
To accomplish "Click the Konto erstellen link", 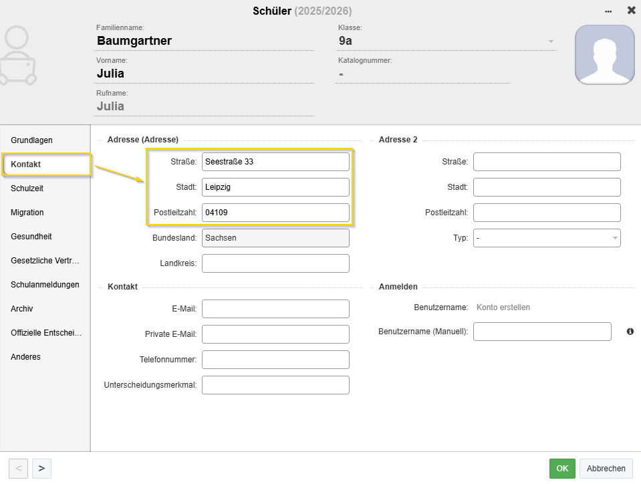I will coord(503,308).
